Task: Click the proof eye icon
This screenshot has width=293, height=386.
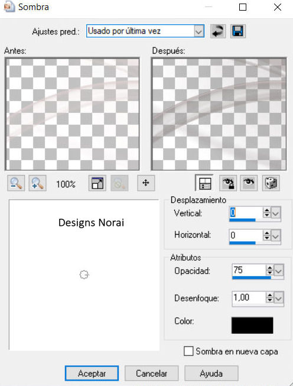Action: (x=249, y=183)
